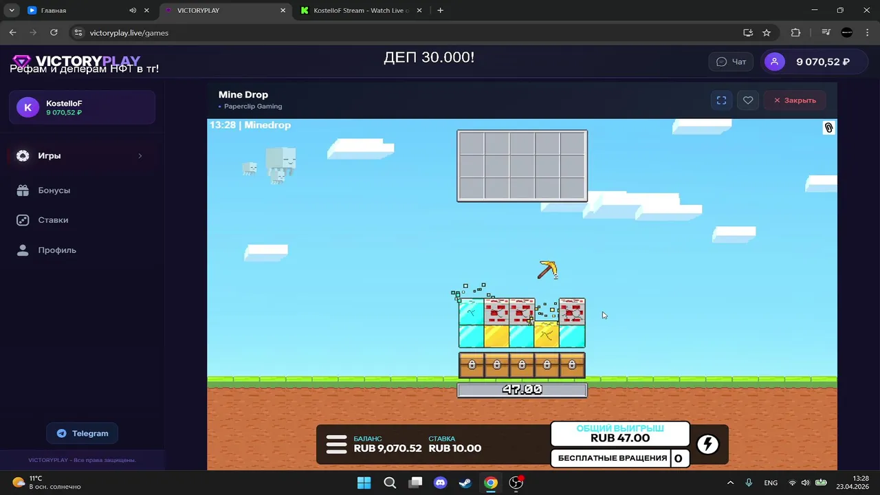Open Chrome from the taskbar

(x=490, y=483)
